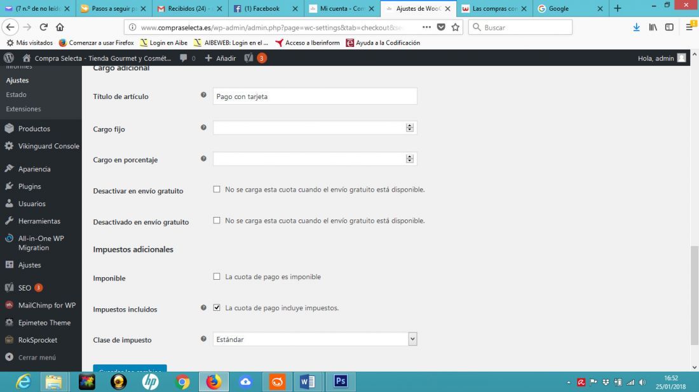Show hidden system tray icons arrow
This screenshot has width=699, height=392.
(x=569, y=382)
